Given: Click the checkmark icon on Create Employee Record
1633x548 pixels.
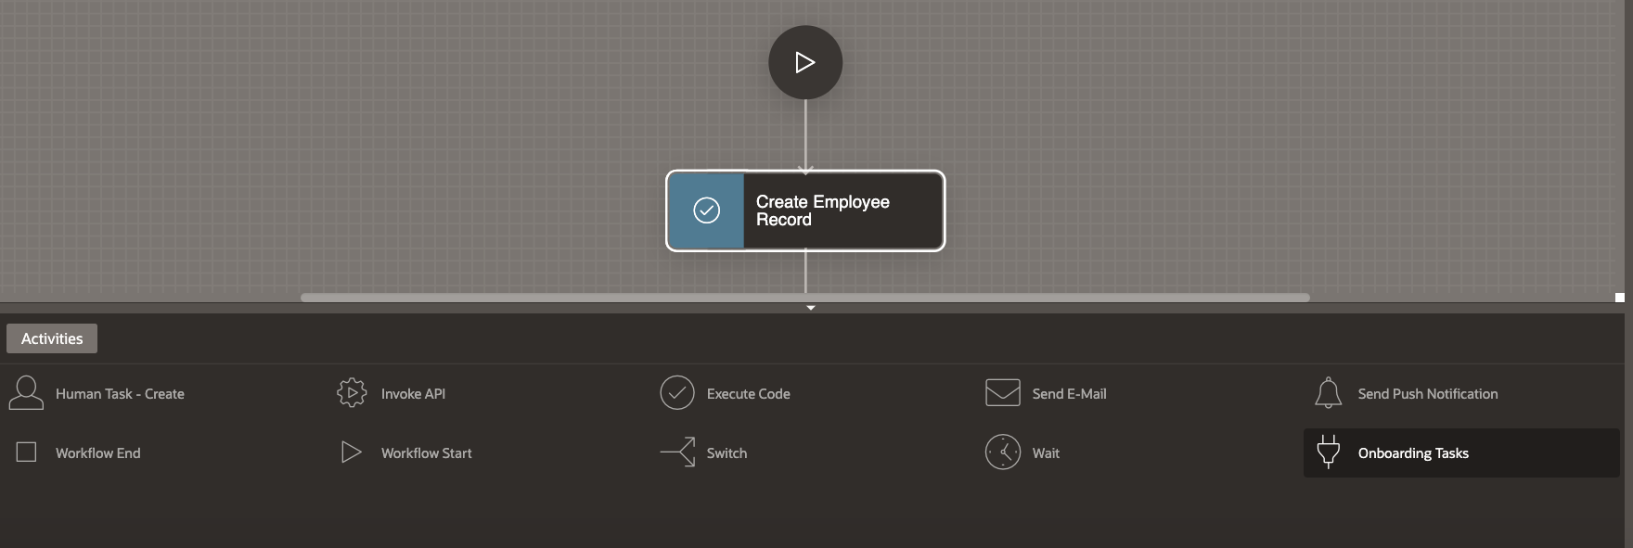Looking at the screenshot, I should click(706, 210).
